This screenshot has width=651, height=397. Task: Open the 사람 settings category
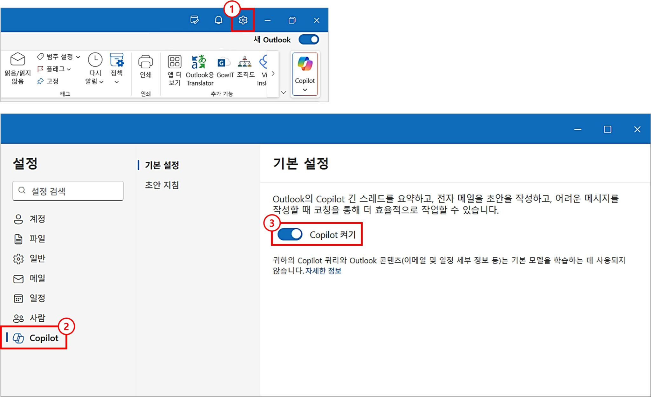[30, 318]
